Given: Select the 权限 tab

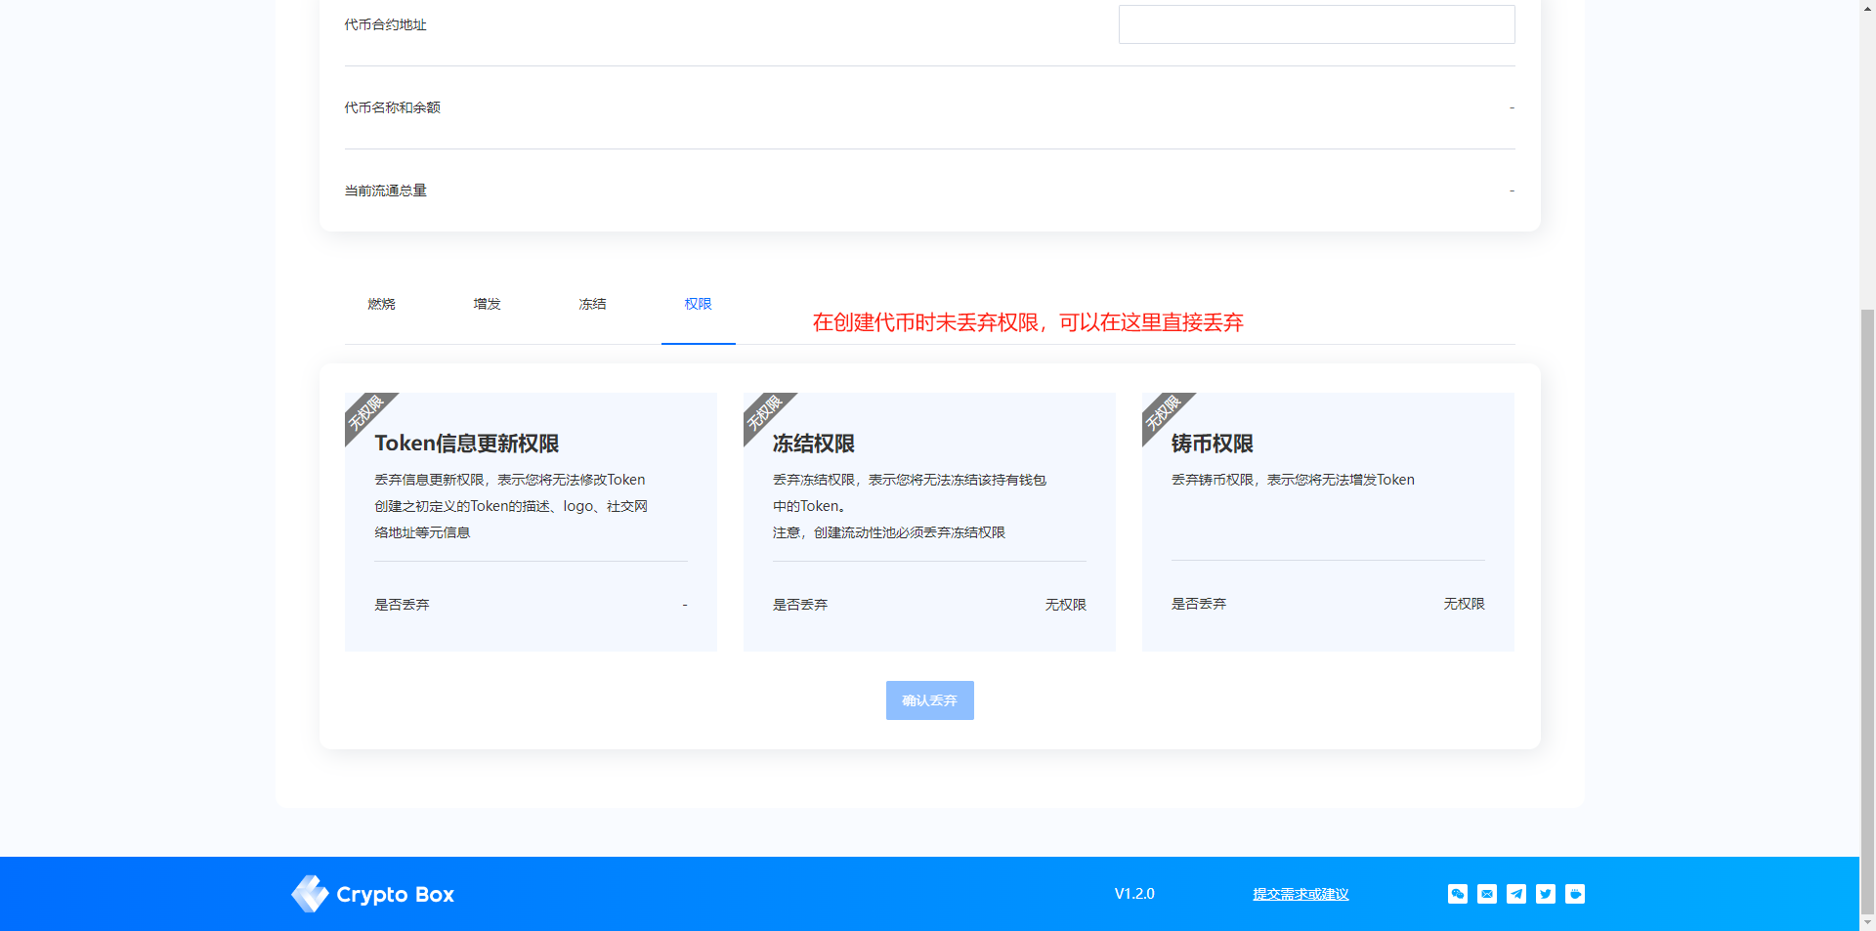Looking at the screenshot, I should [698, 304].
